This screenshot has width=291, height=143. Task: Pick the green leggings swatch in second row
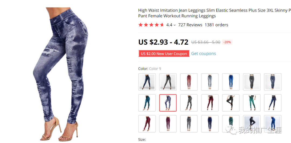tap(252, 103)
